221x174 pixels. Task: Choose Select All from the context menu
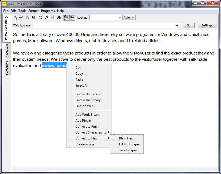click(89, 85)
